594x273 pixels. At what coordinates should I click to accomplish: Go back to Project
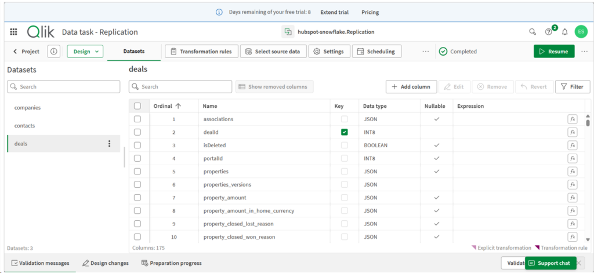pyautogui.click(x=26, y=52)
